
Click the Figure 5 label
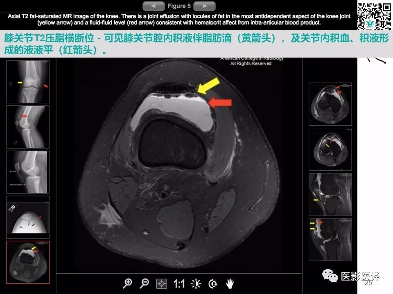(x=178, y=6)
